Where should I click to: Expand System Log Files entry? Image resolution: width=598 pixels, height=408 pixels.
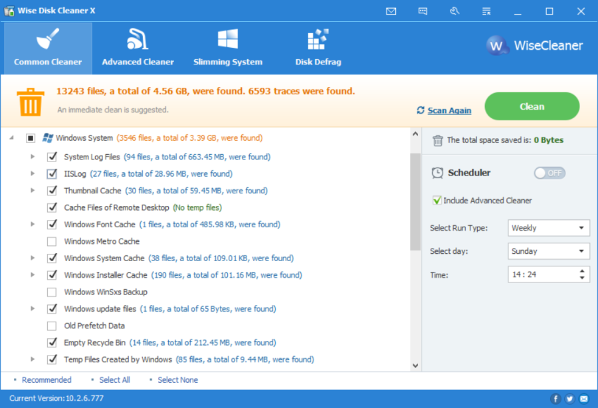[33, 157]
